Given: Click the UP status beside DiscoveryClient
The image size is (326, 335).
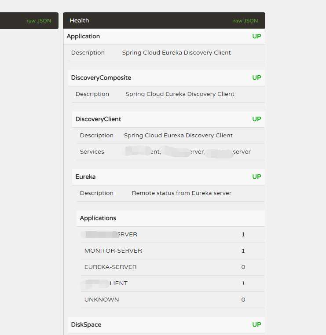Looking at the screenshot, I should [256, 119].
